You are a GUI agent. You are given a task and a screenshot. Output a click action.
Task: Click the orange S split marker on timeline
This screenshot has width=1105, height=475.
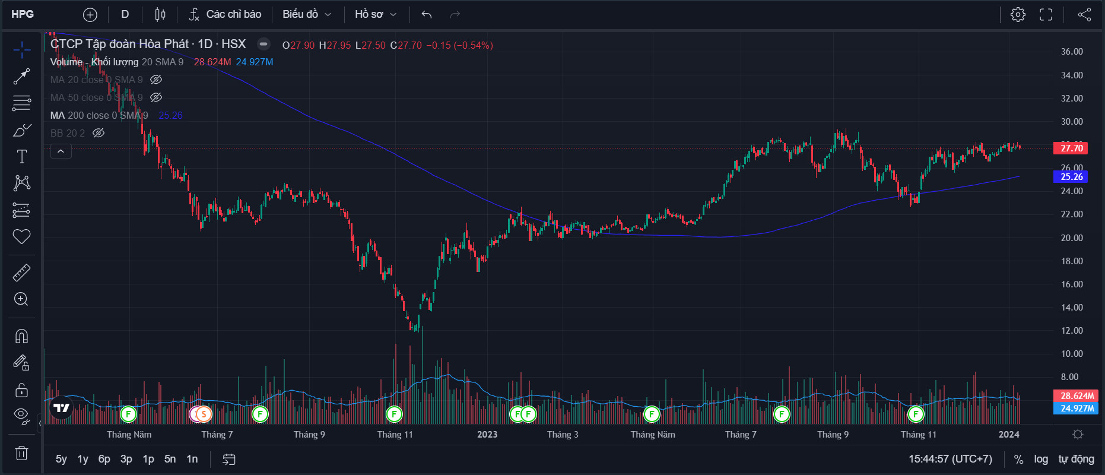click(x=204, y=414)
